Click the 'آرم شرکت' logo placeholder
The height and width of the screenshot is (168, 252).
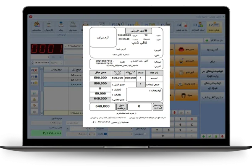coord(103,37)
